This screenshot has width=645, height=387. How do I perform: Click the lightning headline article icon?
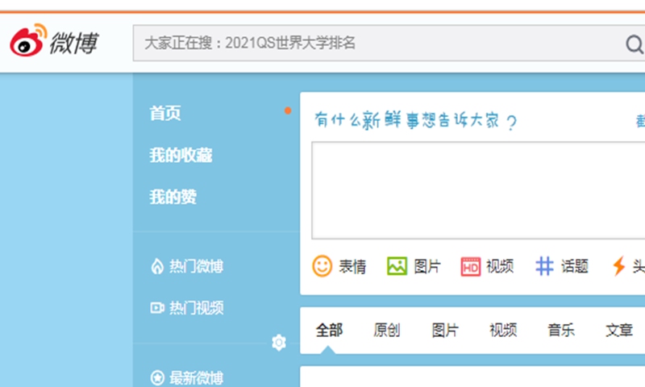[618, 266]
